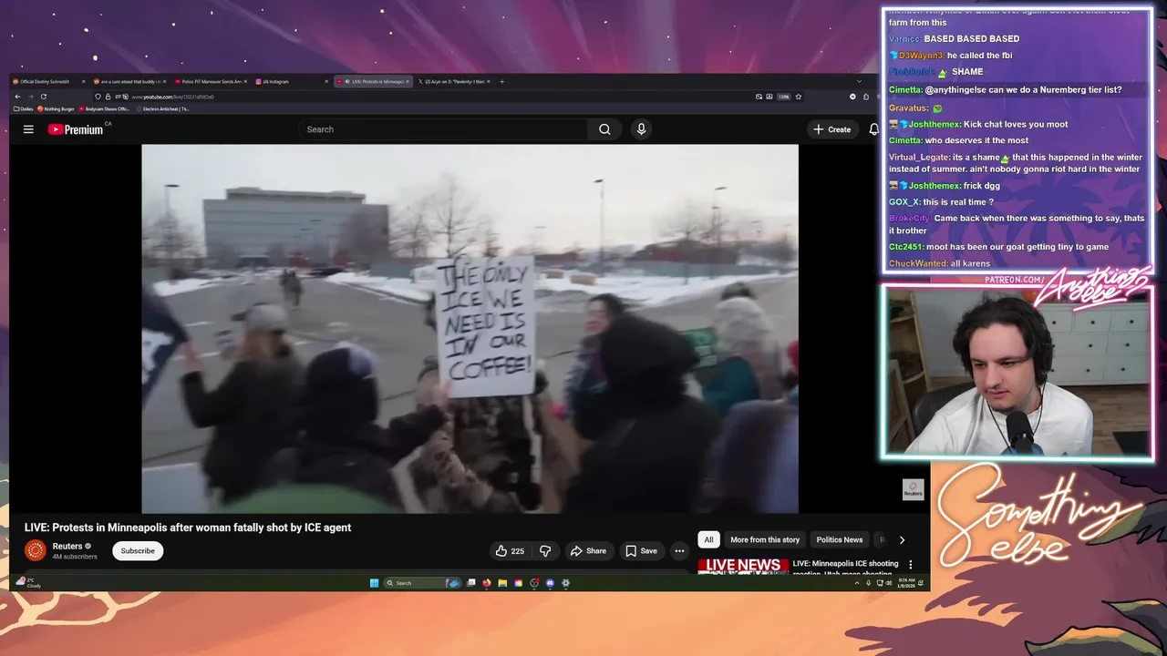Click the YouTube search magnifier button
This screenshot has height=656, width=1167.
pos(604,129)
